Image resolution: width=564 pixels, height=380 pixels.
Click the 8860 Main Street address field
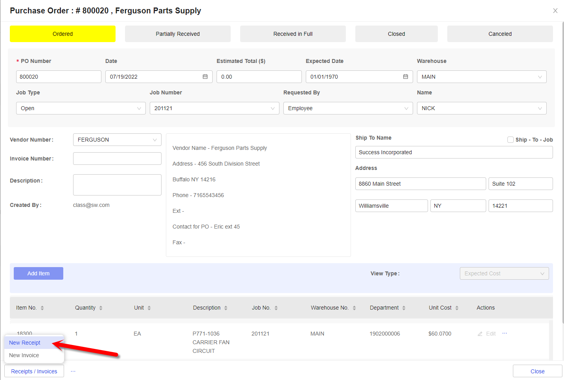(421, 184)
